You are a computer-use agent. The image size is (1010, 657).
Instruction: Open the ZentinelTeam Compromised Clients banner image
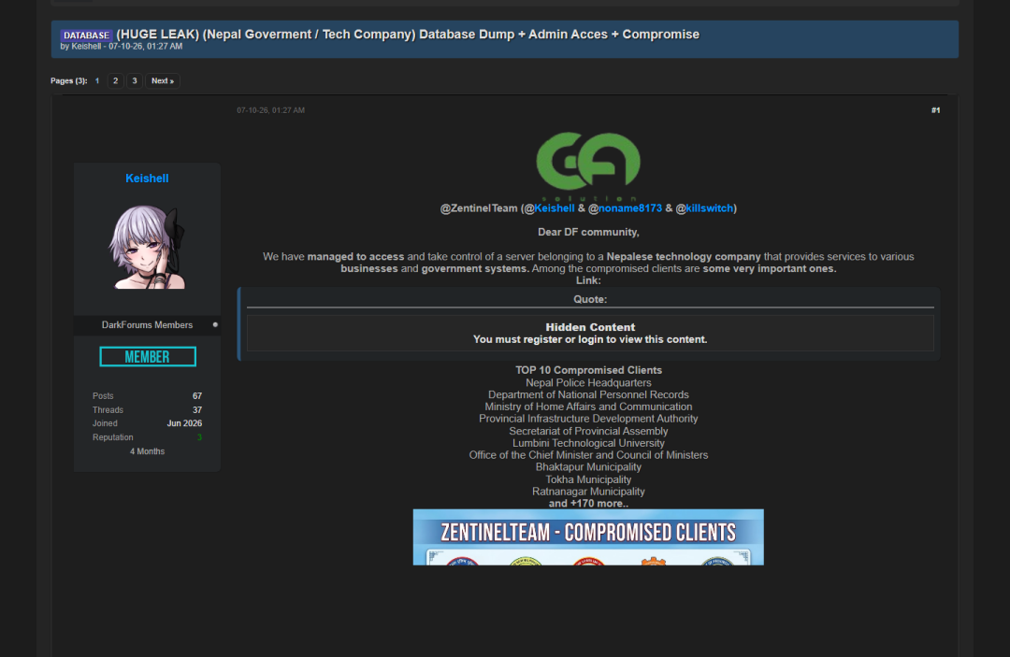(x=588, y=537)
